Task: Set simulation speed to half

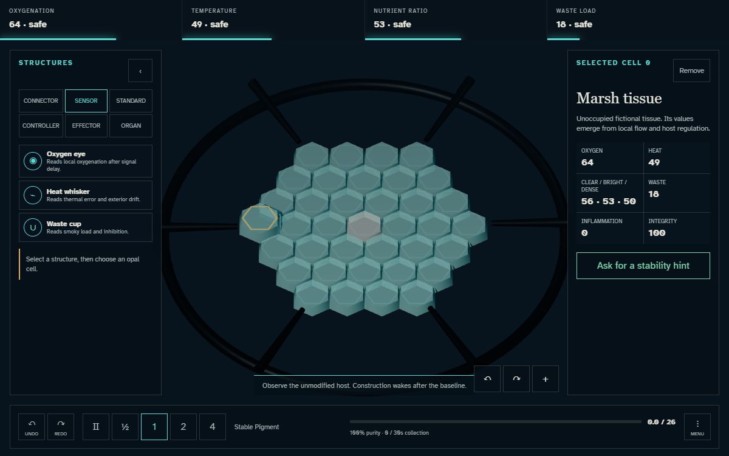Action: [125, 427]
